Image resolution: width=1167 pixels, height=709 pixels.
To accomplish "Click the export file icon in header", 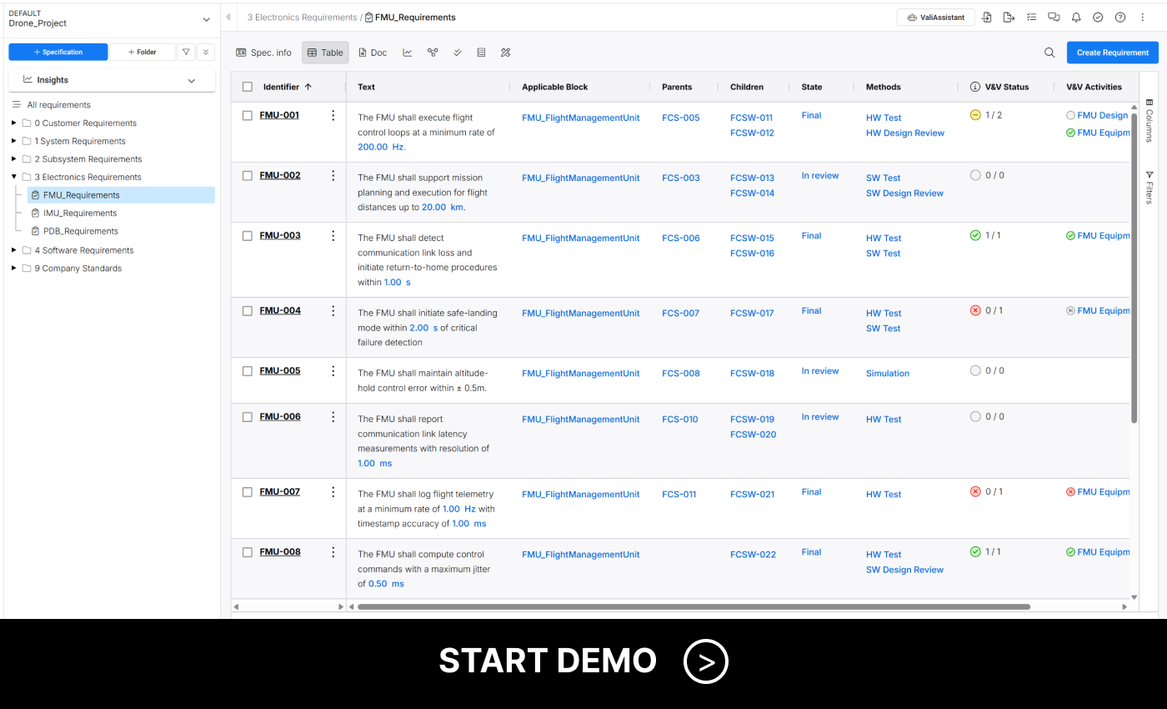I will 1009,18.
